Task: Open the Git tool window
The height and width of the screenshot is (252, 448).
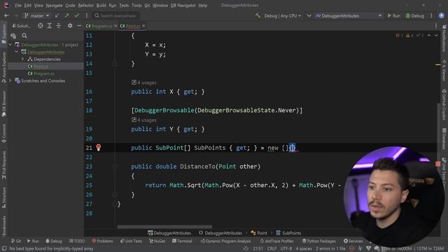Action: coord(16,241)
